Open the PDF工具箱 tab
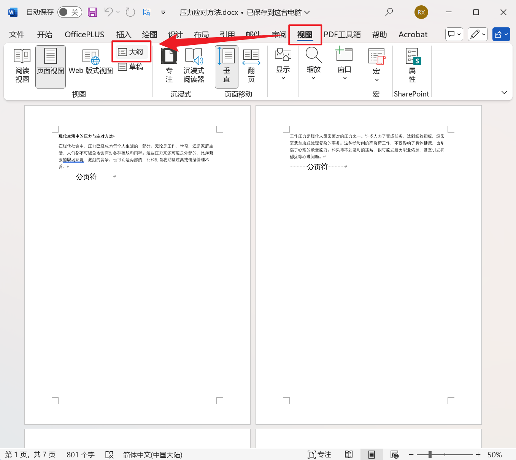The width and height of the screenshot is (516, 460). (342, 34)
